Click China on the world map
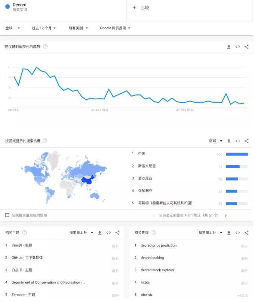Image resolution: width=255 pixels, height=302 pixels. click(x=87, y=181)
